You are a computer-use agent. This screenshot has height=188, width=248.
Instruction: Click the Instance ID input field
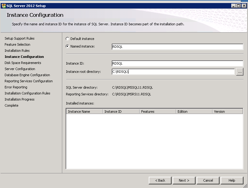click(177, 63)
